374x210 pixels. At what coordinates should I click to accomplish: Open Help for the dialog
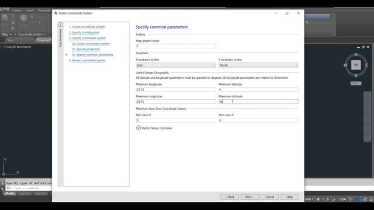290,197
